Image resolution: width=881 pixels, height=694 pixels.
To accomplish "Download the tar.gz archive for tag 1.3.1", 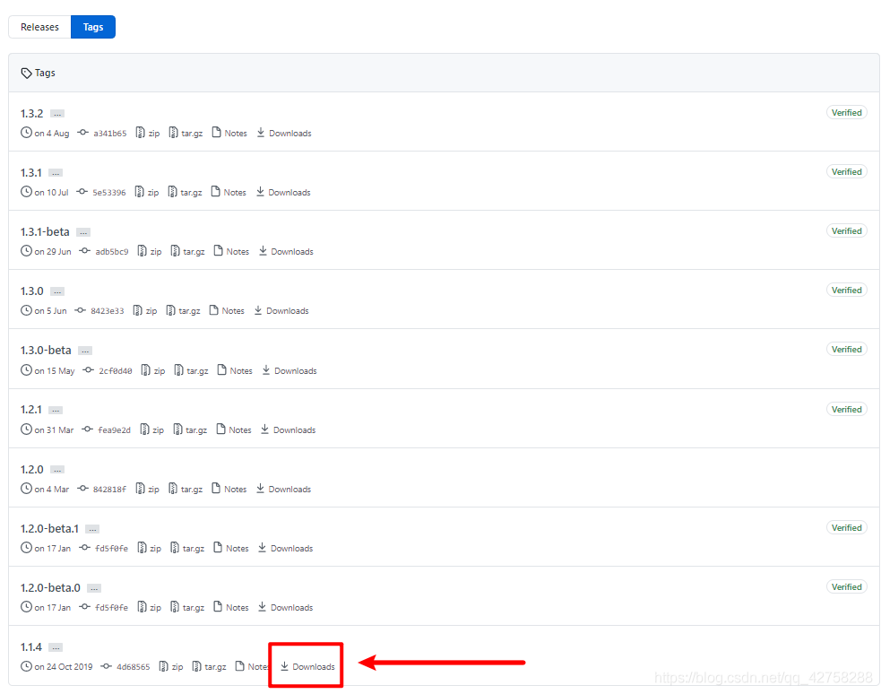I will coord(186,192).
